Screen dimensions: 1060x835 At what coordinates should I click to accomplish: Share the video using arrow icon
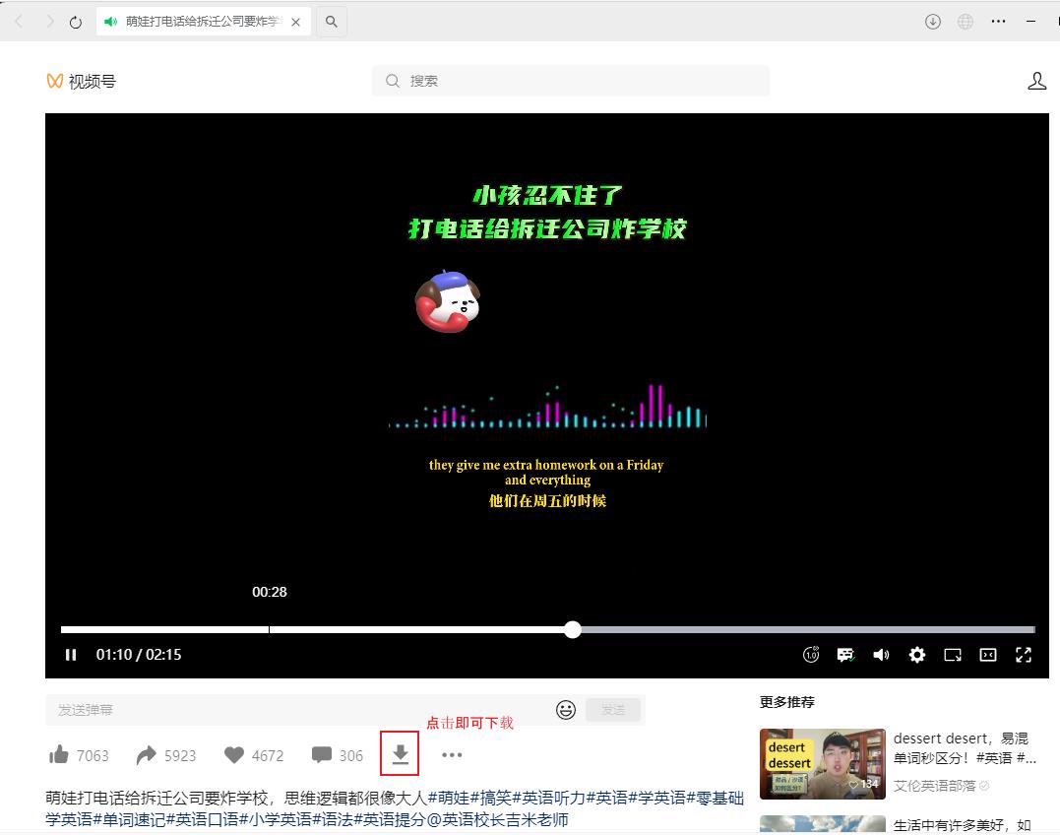pos(146,754)
